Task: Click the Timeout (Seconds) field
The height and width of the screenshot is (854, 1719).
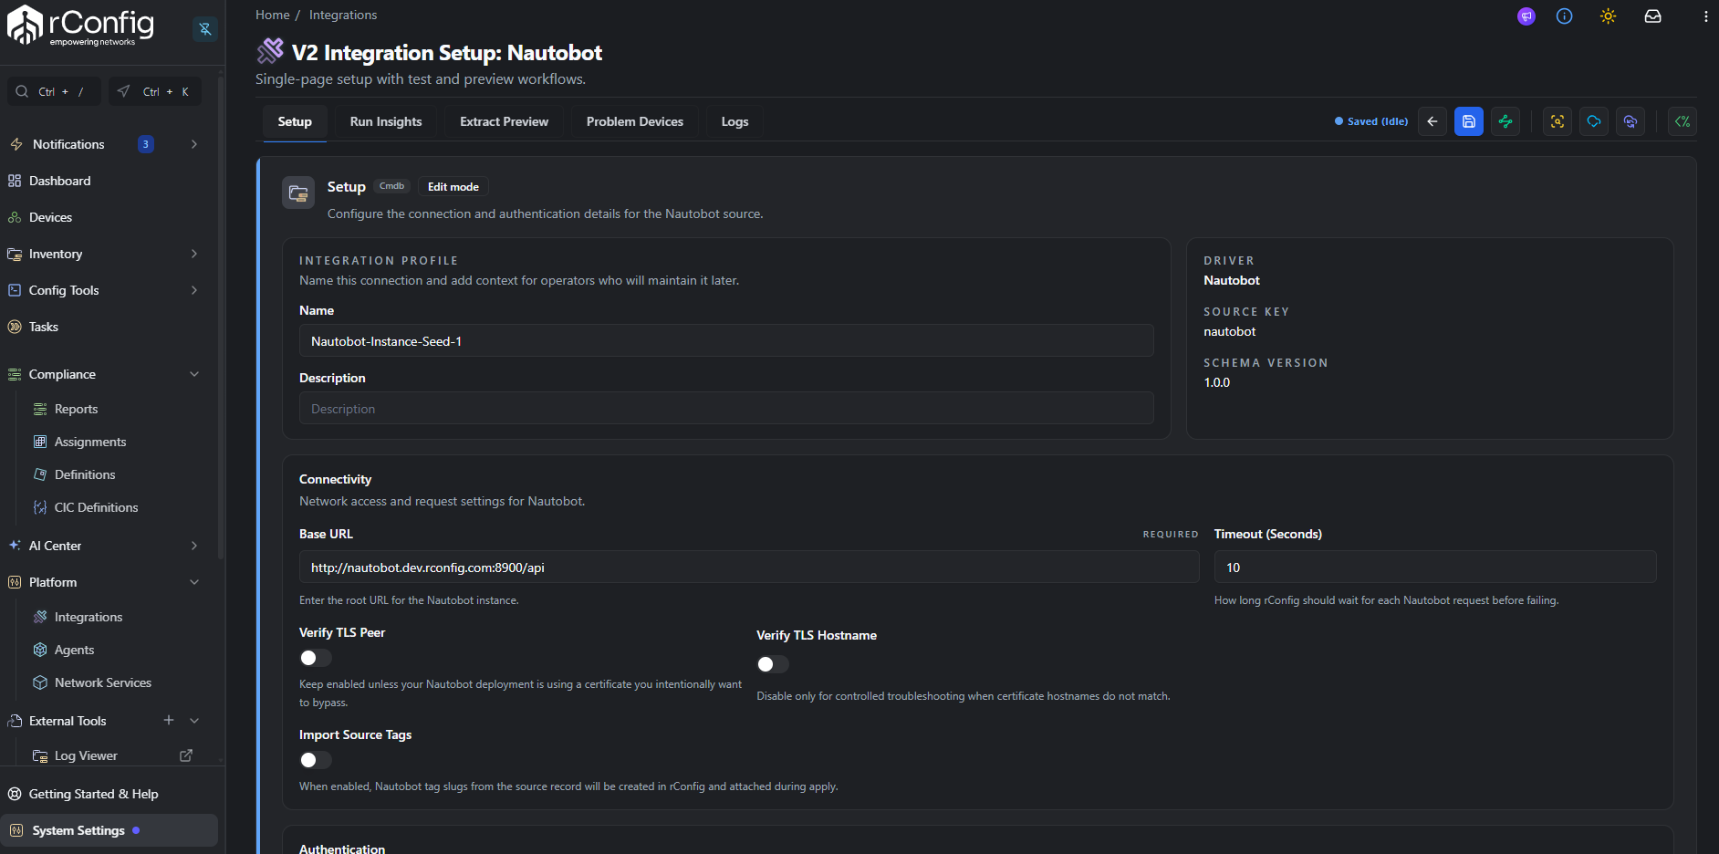Action: [x=1435, y=567]
